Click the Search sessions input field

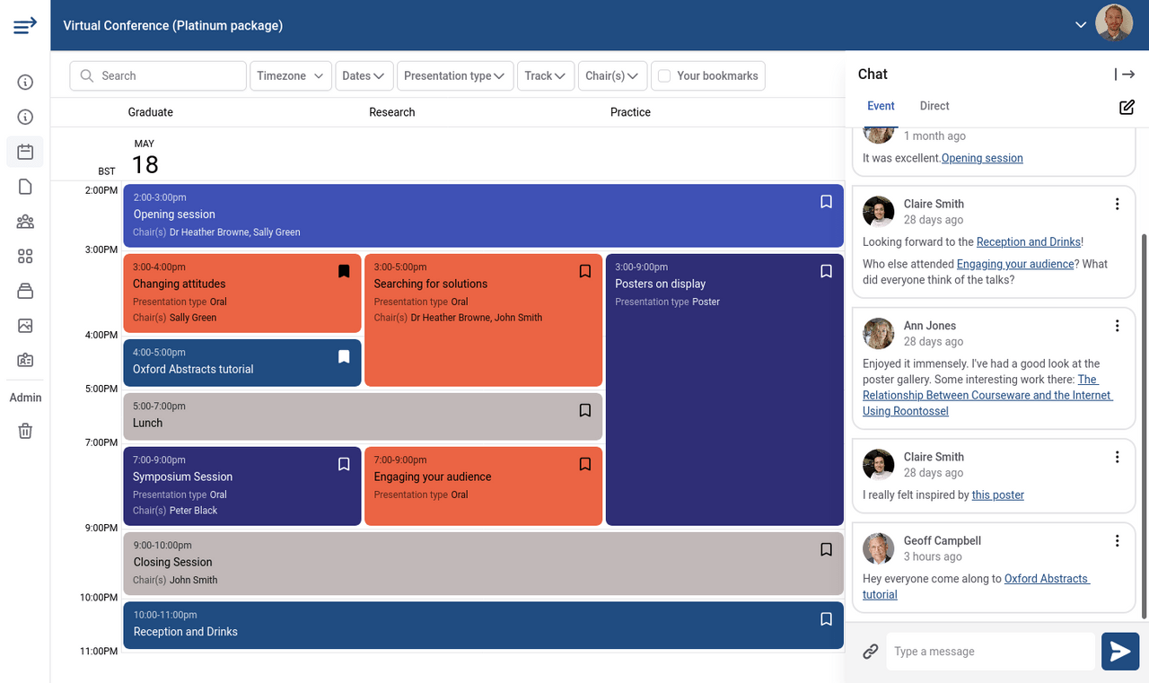click(167, 76)
